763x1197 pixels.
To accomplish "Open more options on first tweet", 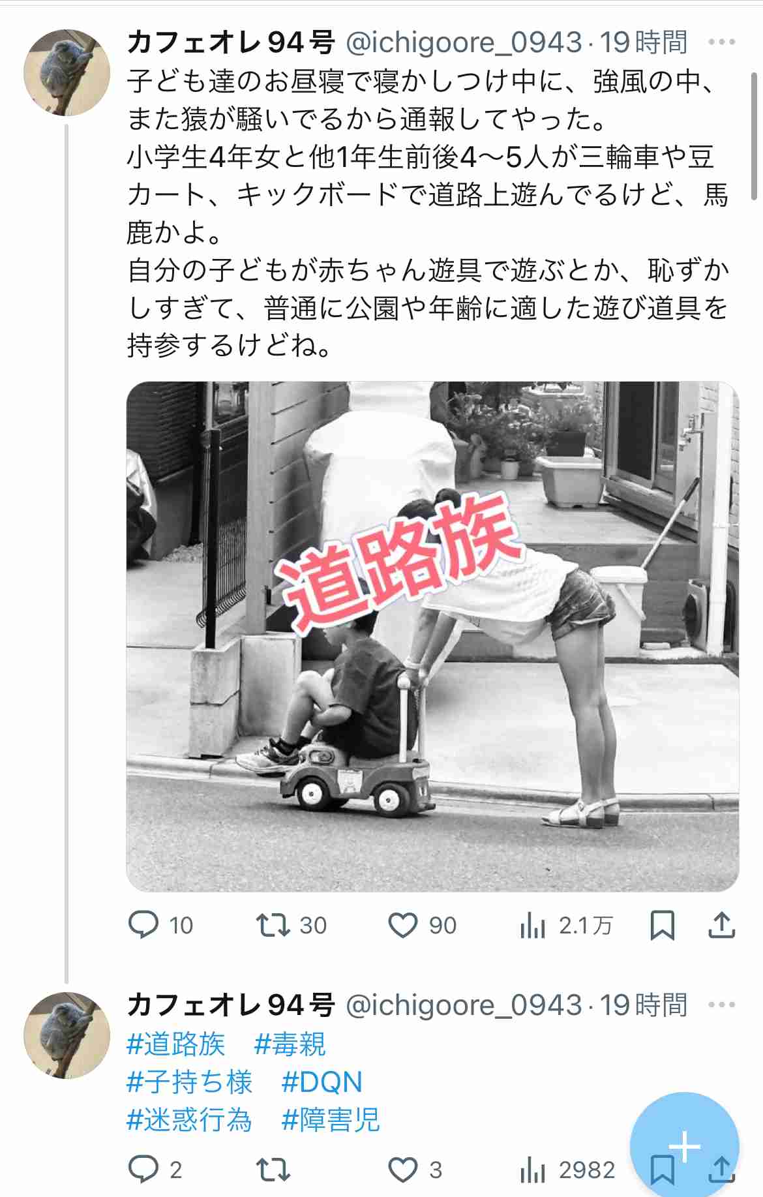I will (722, 42).
